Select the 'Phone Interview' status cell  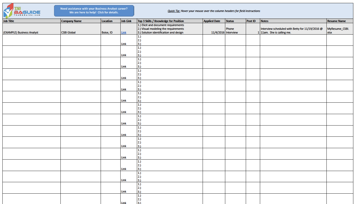(x=235, y=29)
